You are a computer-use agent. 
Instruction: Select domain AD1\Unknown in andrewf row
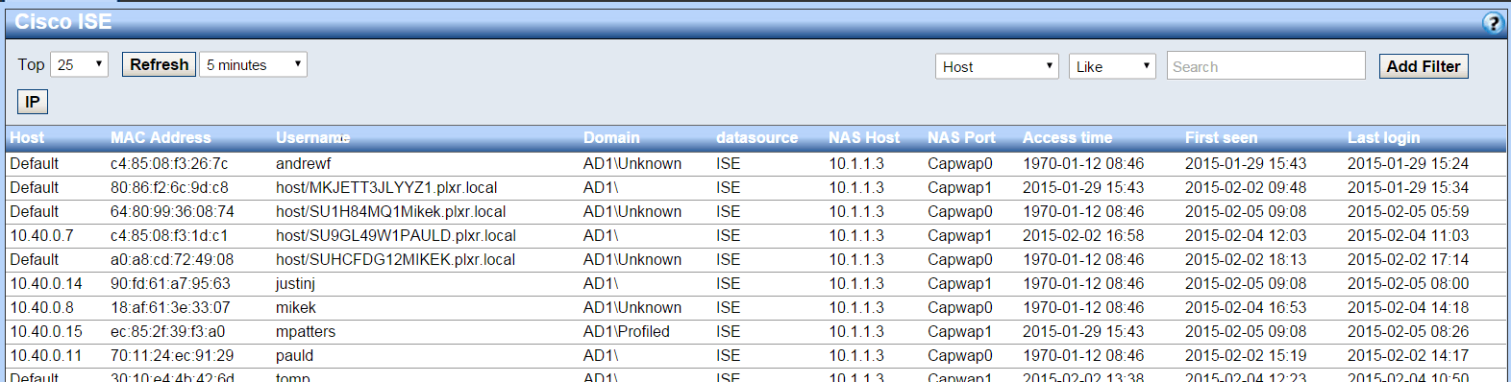coord(632,163)
